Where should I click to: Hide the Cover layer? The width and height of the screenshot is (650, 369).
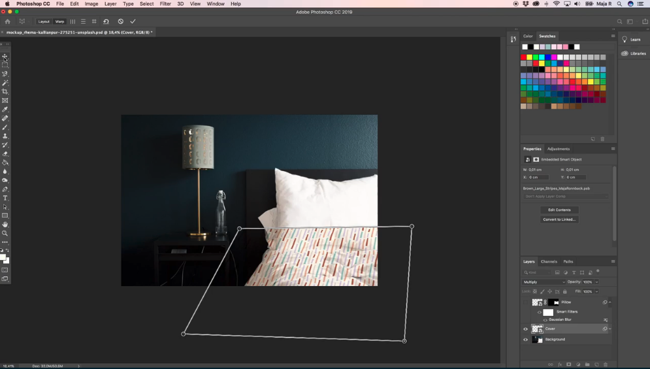point(525,329)
